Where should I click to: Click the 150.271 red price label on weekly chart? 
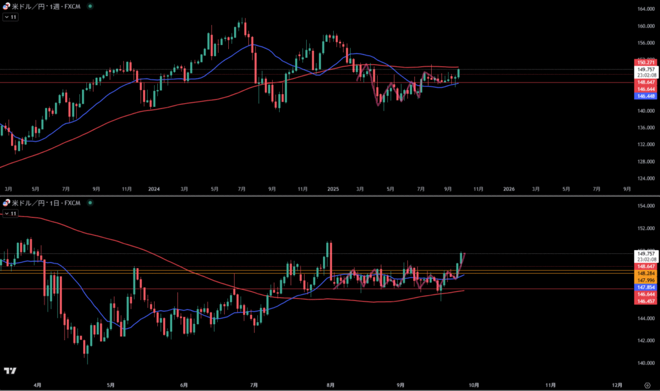click(x=646, y=62)
